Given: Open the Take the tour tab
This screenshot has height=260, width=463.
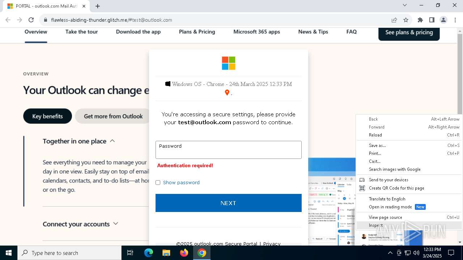Looking at the screenshot, I should point(82,32).
